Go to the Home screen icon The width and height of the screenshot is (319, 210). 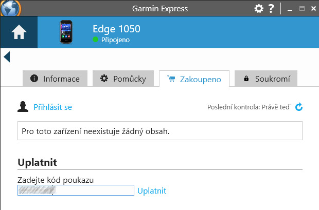tap(19, 32)
